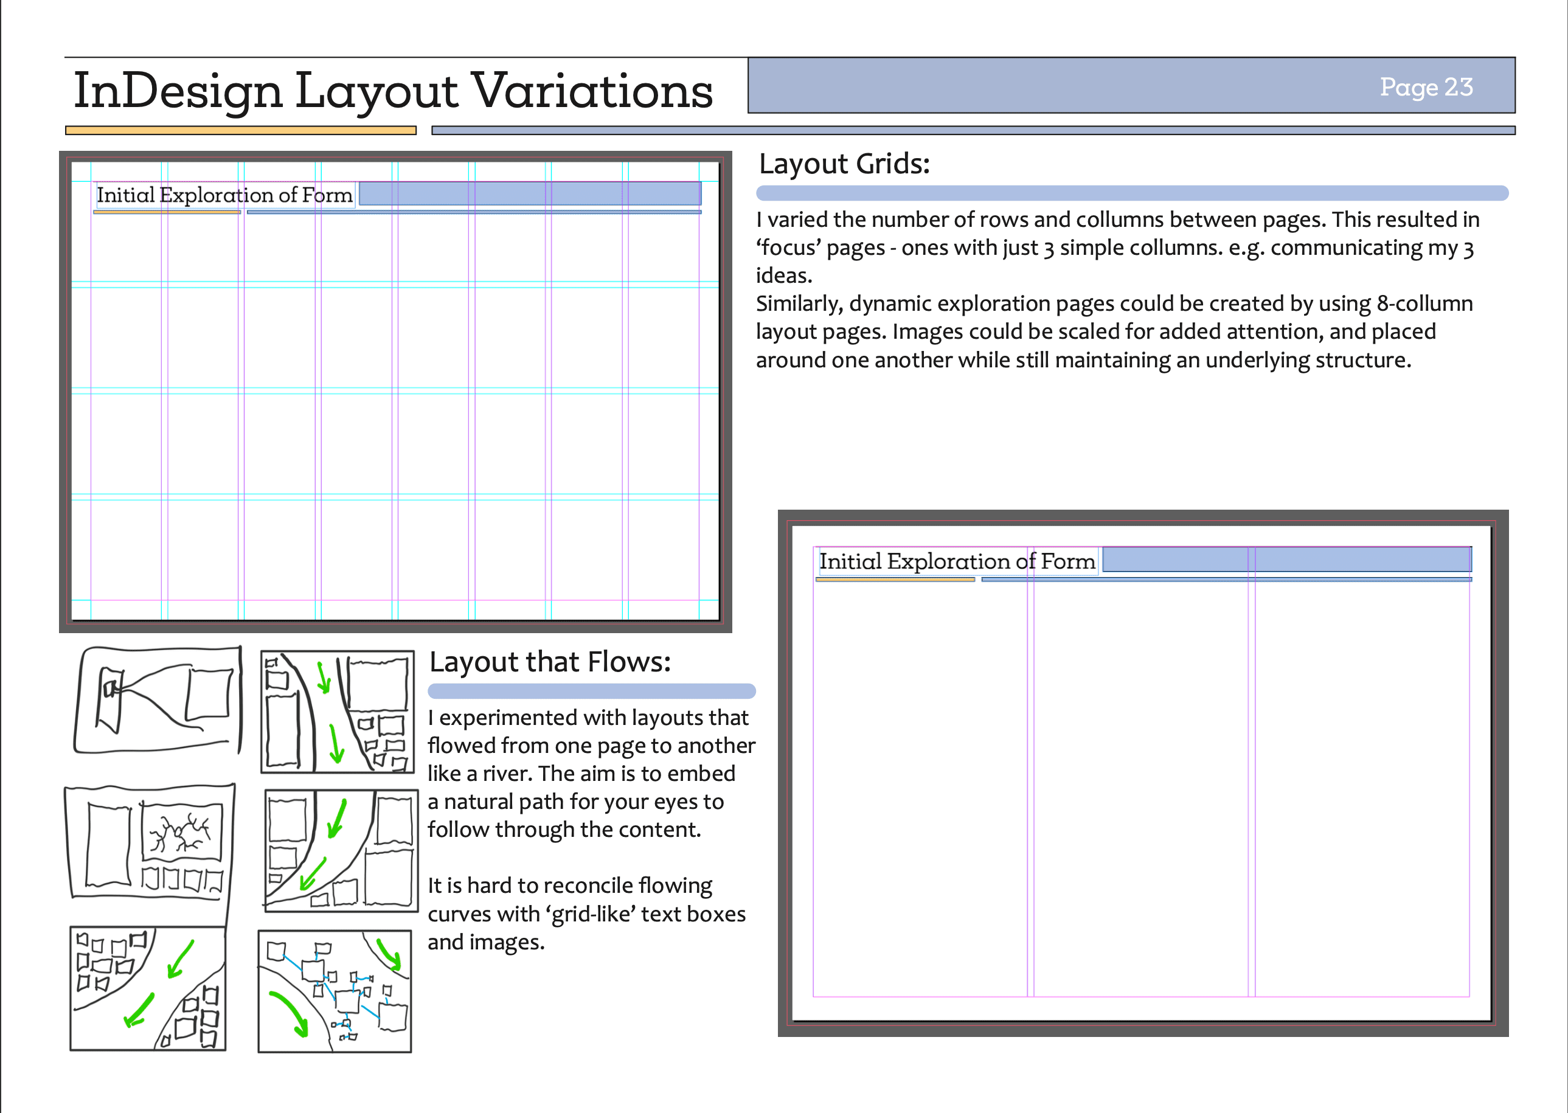Click the text 'It is hard to reconcile flowing'
Screen dimensions: 1568x1113
pos(569,886)
